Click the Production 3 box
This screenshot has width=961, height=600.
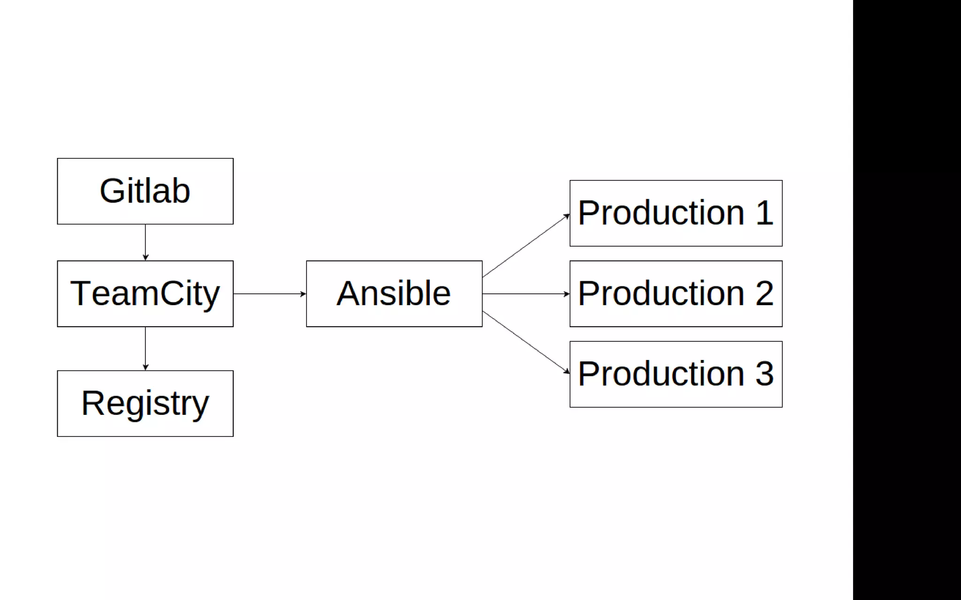pos(676,374)
